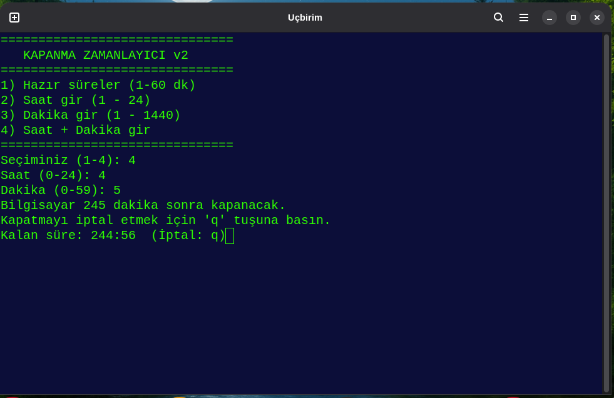Open a new terminal tab
This screenshot has height=398, width=614.
coord(14,18)
